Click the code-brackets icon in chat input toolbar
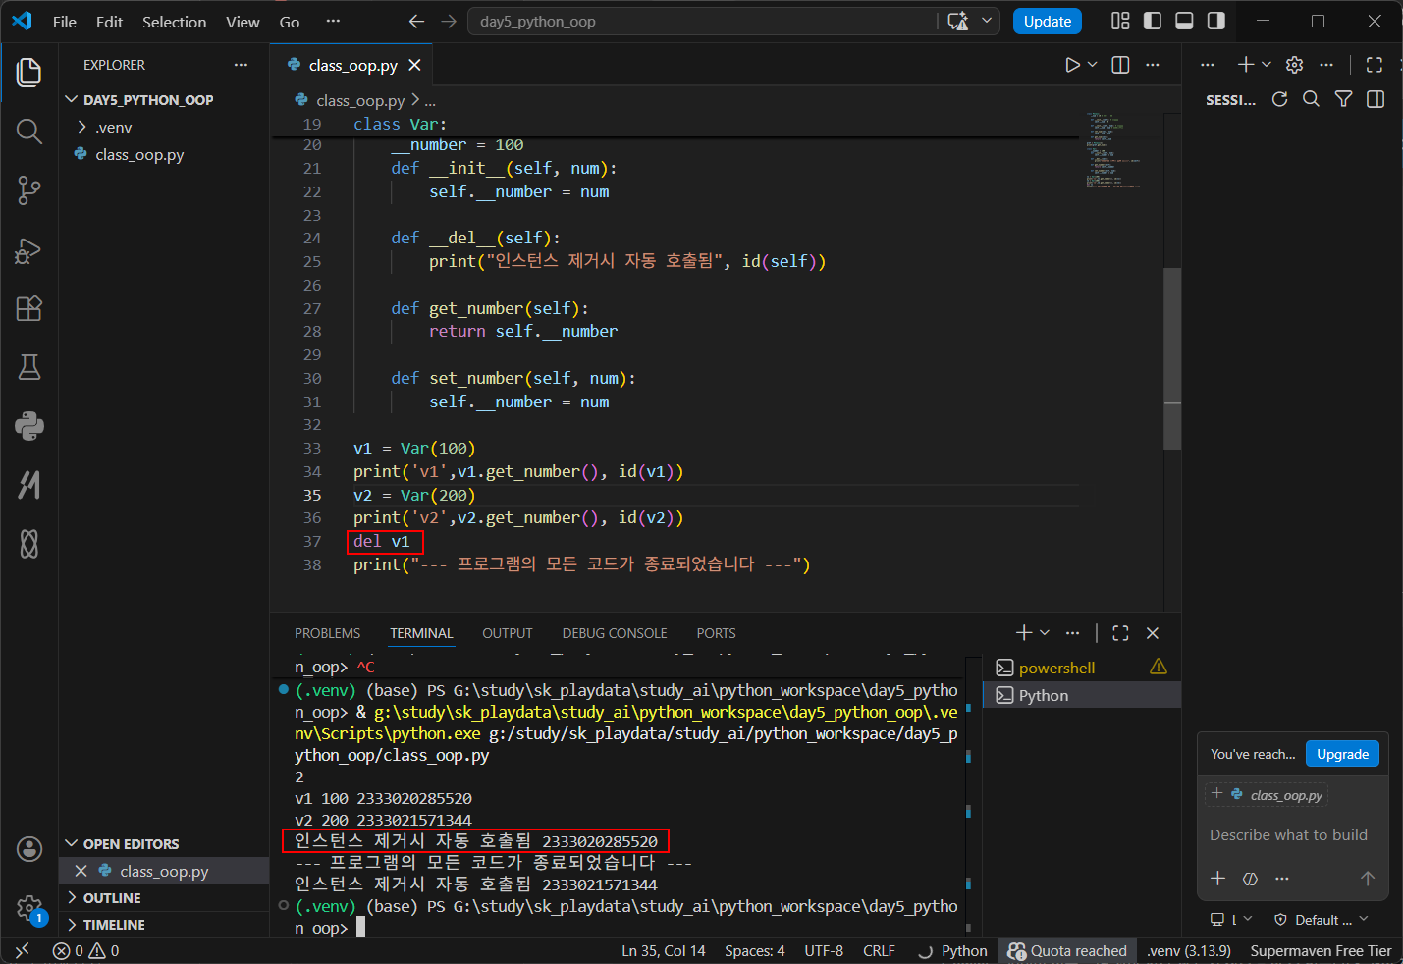Screen dimensions: 1403x964 pos(1250,879)
